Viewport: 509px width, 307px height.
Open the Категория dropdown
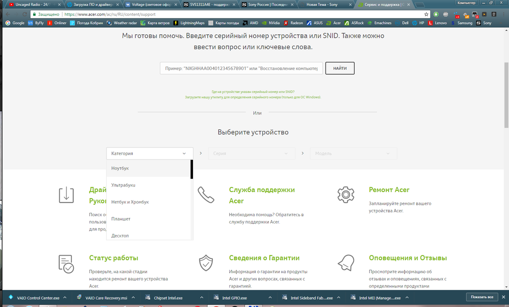coord(150,153)
